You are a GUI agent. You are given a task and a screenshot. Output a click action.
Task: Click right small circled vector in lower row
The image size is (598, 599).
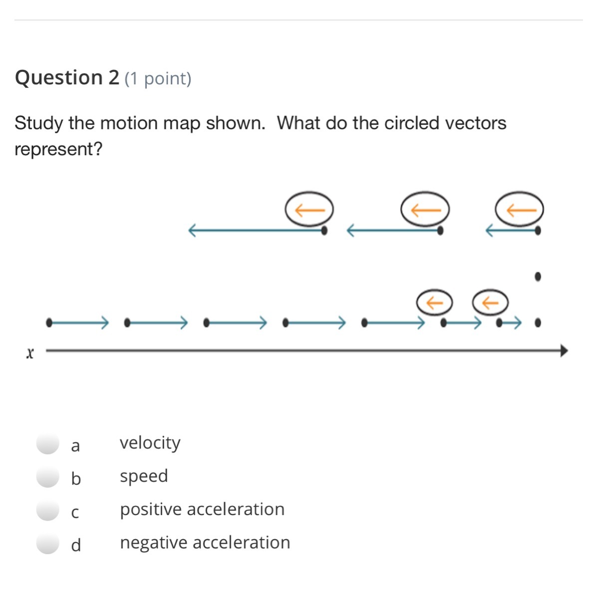(x=490, y=302)
